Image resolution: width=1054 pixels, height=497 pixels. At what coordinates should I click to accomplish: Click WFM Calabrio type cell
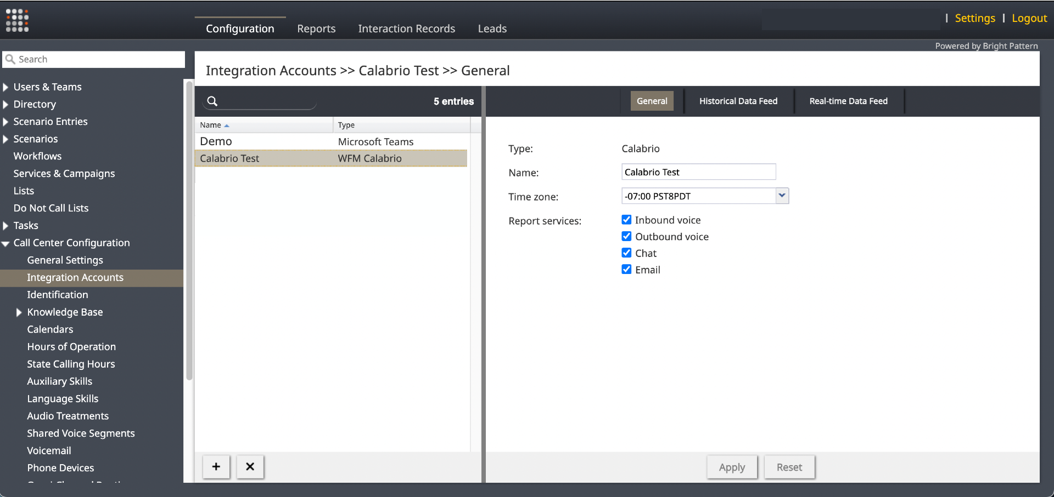point(370,158)
